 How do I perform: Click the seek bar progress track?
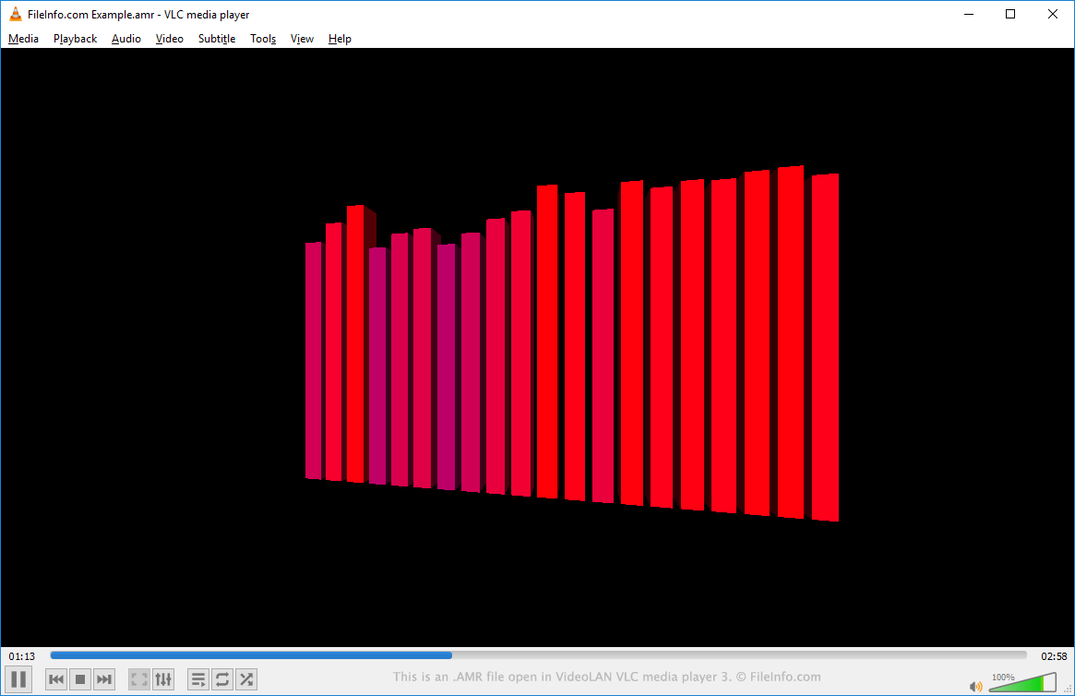(538, 655)
